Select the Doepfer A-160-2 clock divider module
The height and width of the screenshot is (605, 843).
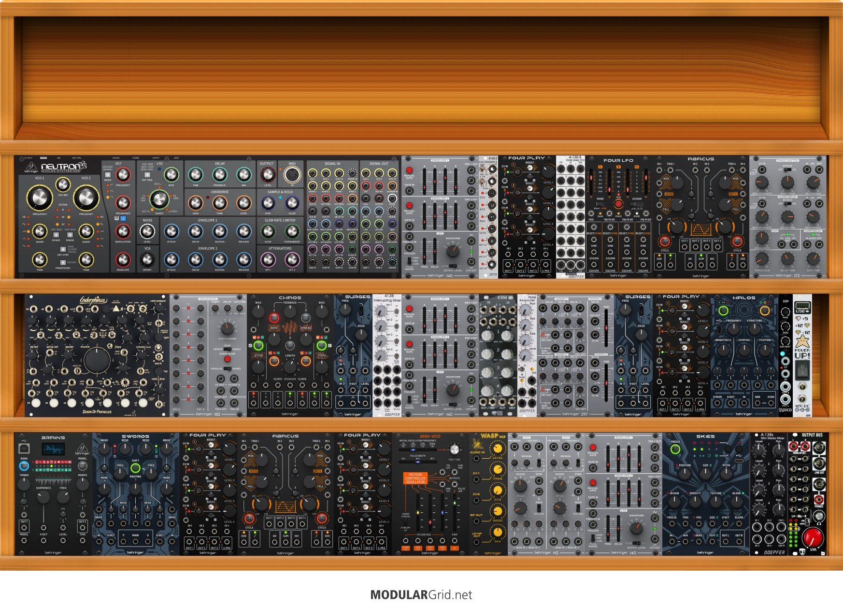tap(488, 217)
